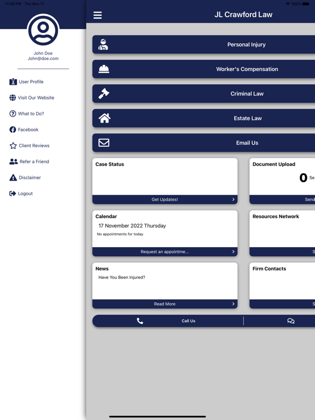
Task: Click the Document Upload count 0
Action: pos(303,178)
